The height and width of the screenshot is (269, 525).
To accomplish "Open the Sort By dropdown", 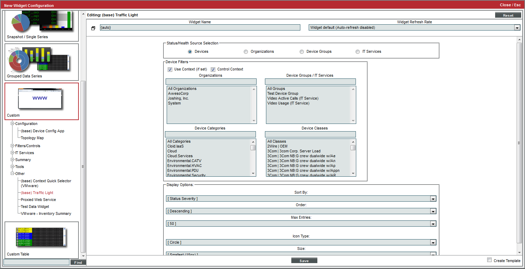I will (x=433, y=199).
